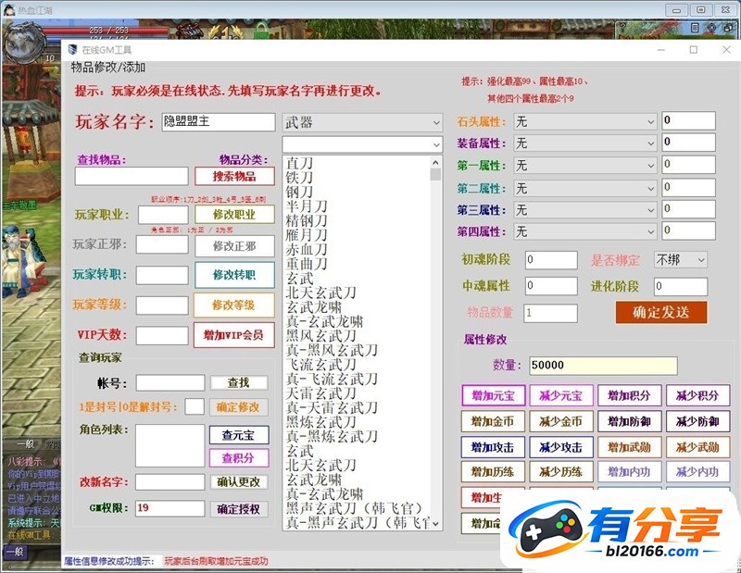Select 赤血刀 in the item list

click(x=307, y=249)
